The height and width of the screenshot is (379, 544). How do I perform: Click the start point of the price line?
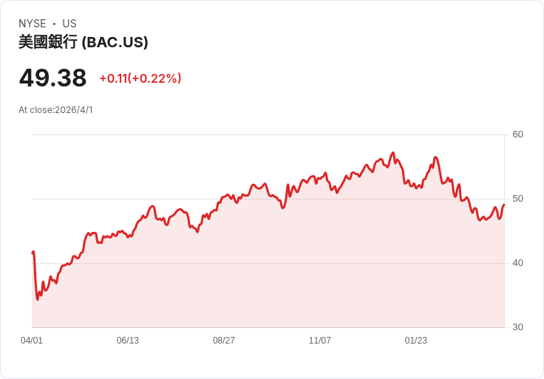tap(33, 253)
